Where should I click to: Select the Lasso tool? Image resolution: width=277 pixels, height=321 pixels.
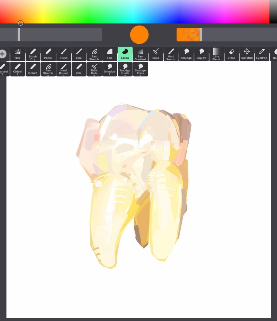[x=125, y=54]
